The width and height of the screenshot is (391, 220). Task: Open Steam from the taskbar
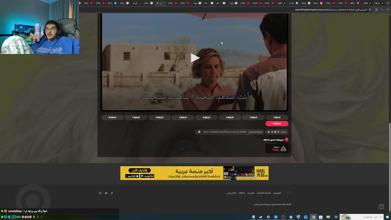(x=261, y=217)
